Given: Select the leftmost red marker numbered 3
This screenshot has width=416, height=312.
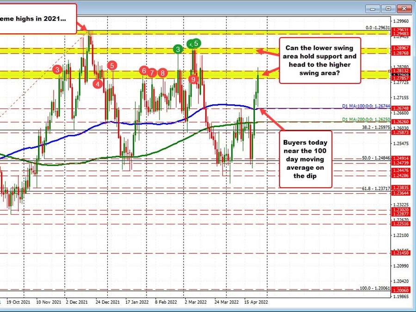Looking at the screenshot, I should click(57, 69).
